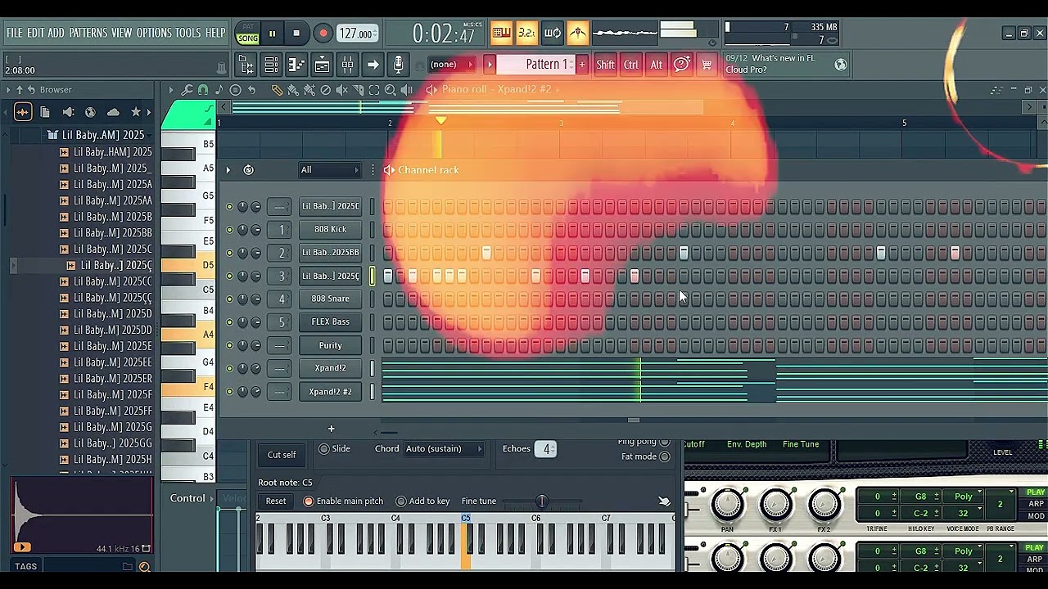Open the channel filter All dropdown
Viewport: 1048px width, 589px height.
[x=329, y=170]
